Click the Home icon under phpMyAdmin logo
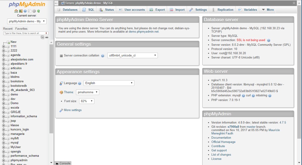 [16, 11]
